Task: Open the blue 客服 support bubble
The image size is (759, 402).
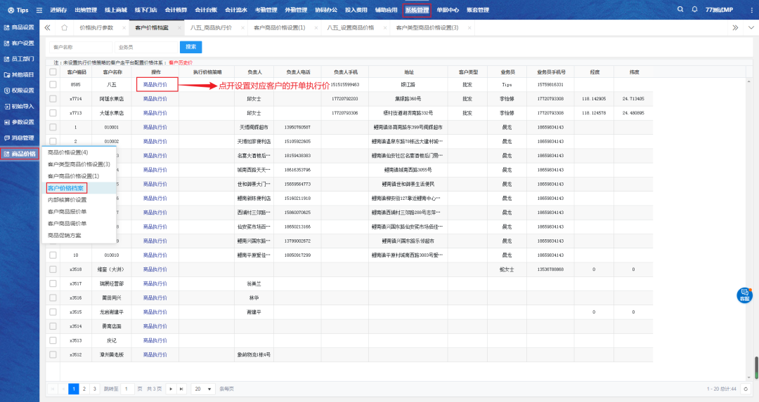Action: coord(744,295)
